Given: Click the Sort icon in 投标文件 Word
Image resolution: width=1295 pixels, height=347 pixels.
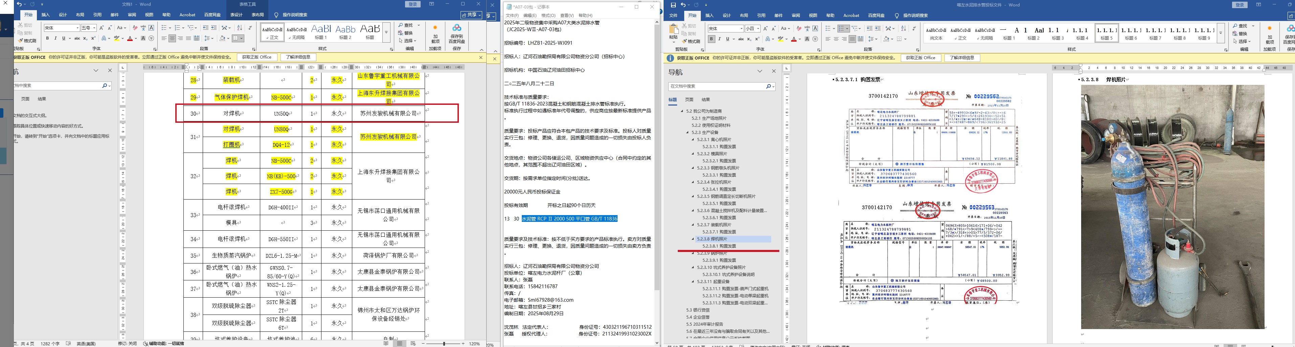Looking at the screenshot, I should pos(903,29).
